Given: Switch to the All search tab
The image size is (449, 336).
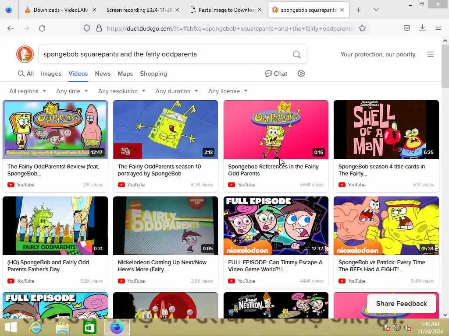Looking at the screenshot, I should 26,73.
